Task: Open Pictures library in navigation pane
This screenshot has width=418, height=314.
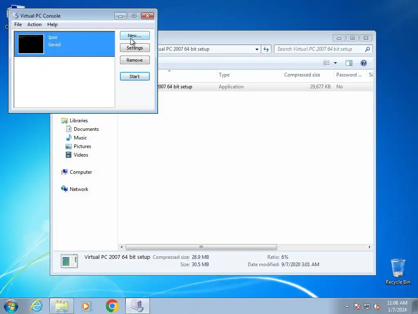Action: pyautogui.click(x=82, y=146)
